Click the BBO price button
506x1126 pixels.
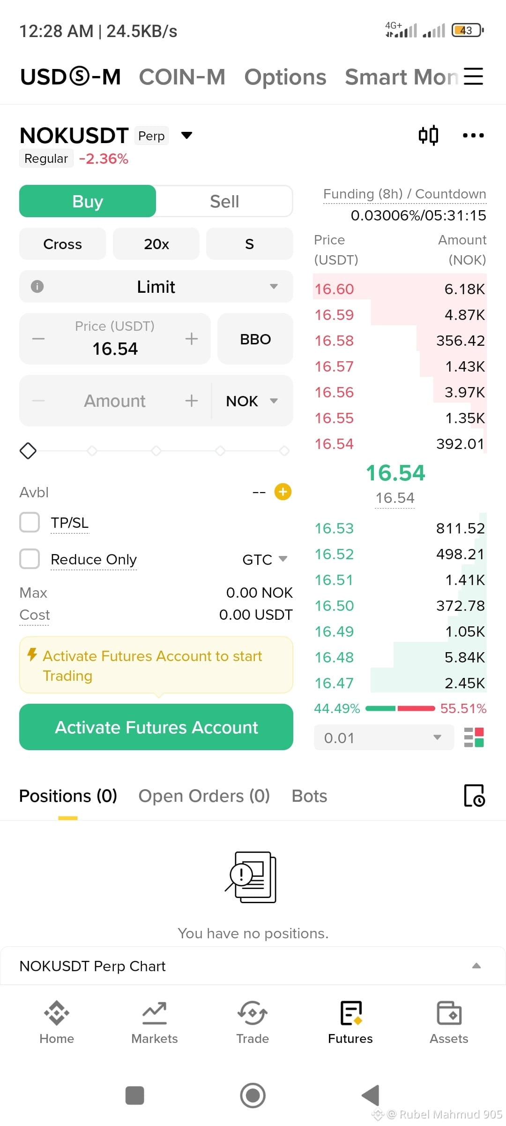coord(255,339)
